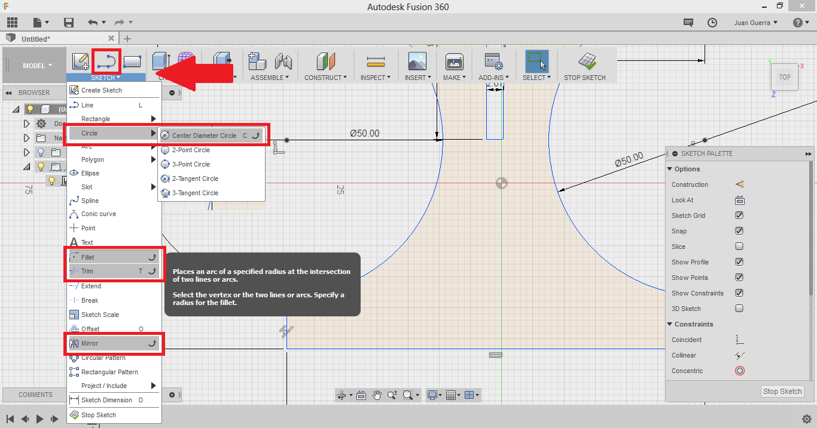The image size is (817, 428).
Task: Click the TOP face of the ViewCube
Action: click(x=784, y=77)
